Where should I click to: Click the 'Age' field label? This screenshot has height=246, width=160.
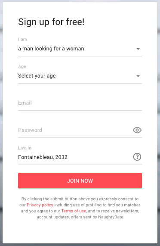click(22, 66)
